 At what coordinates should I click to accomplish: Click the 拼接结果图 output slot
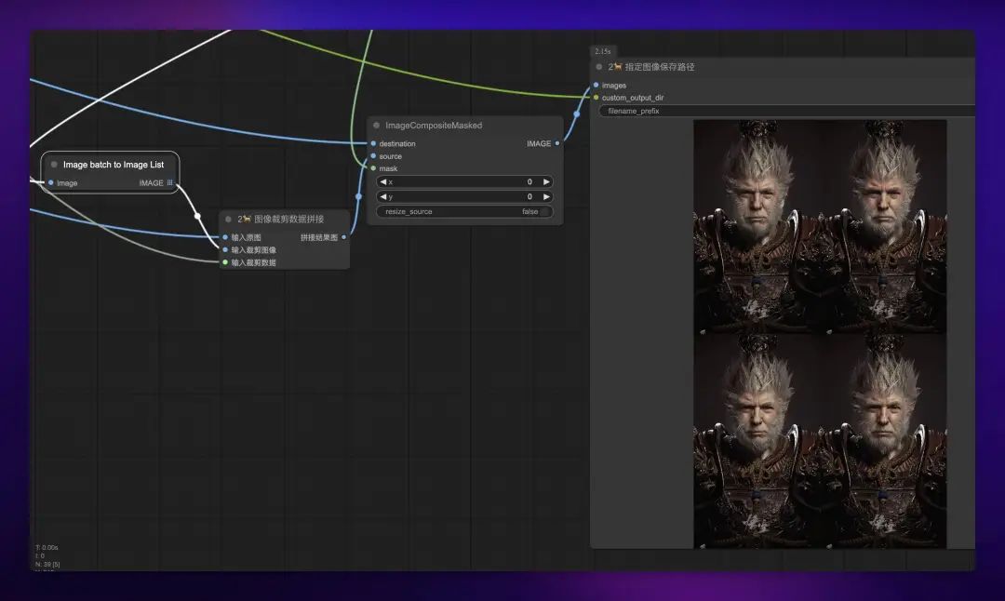point(344,238)
